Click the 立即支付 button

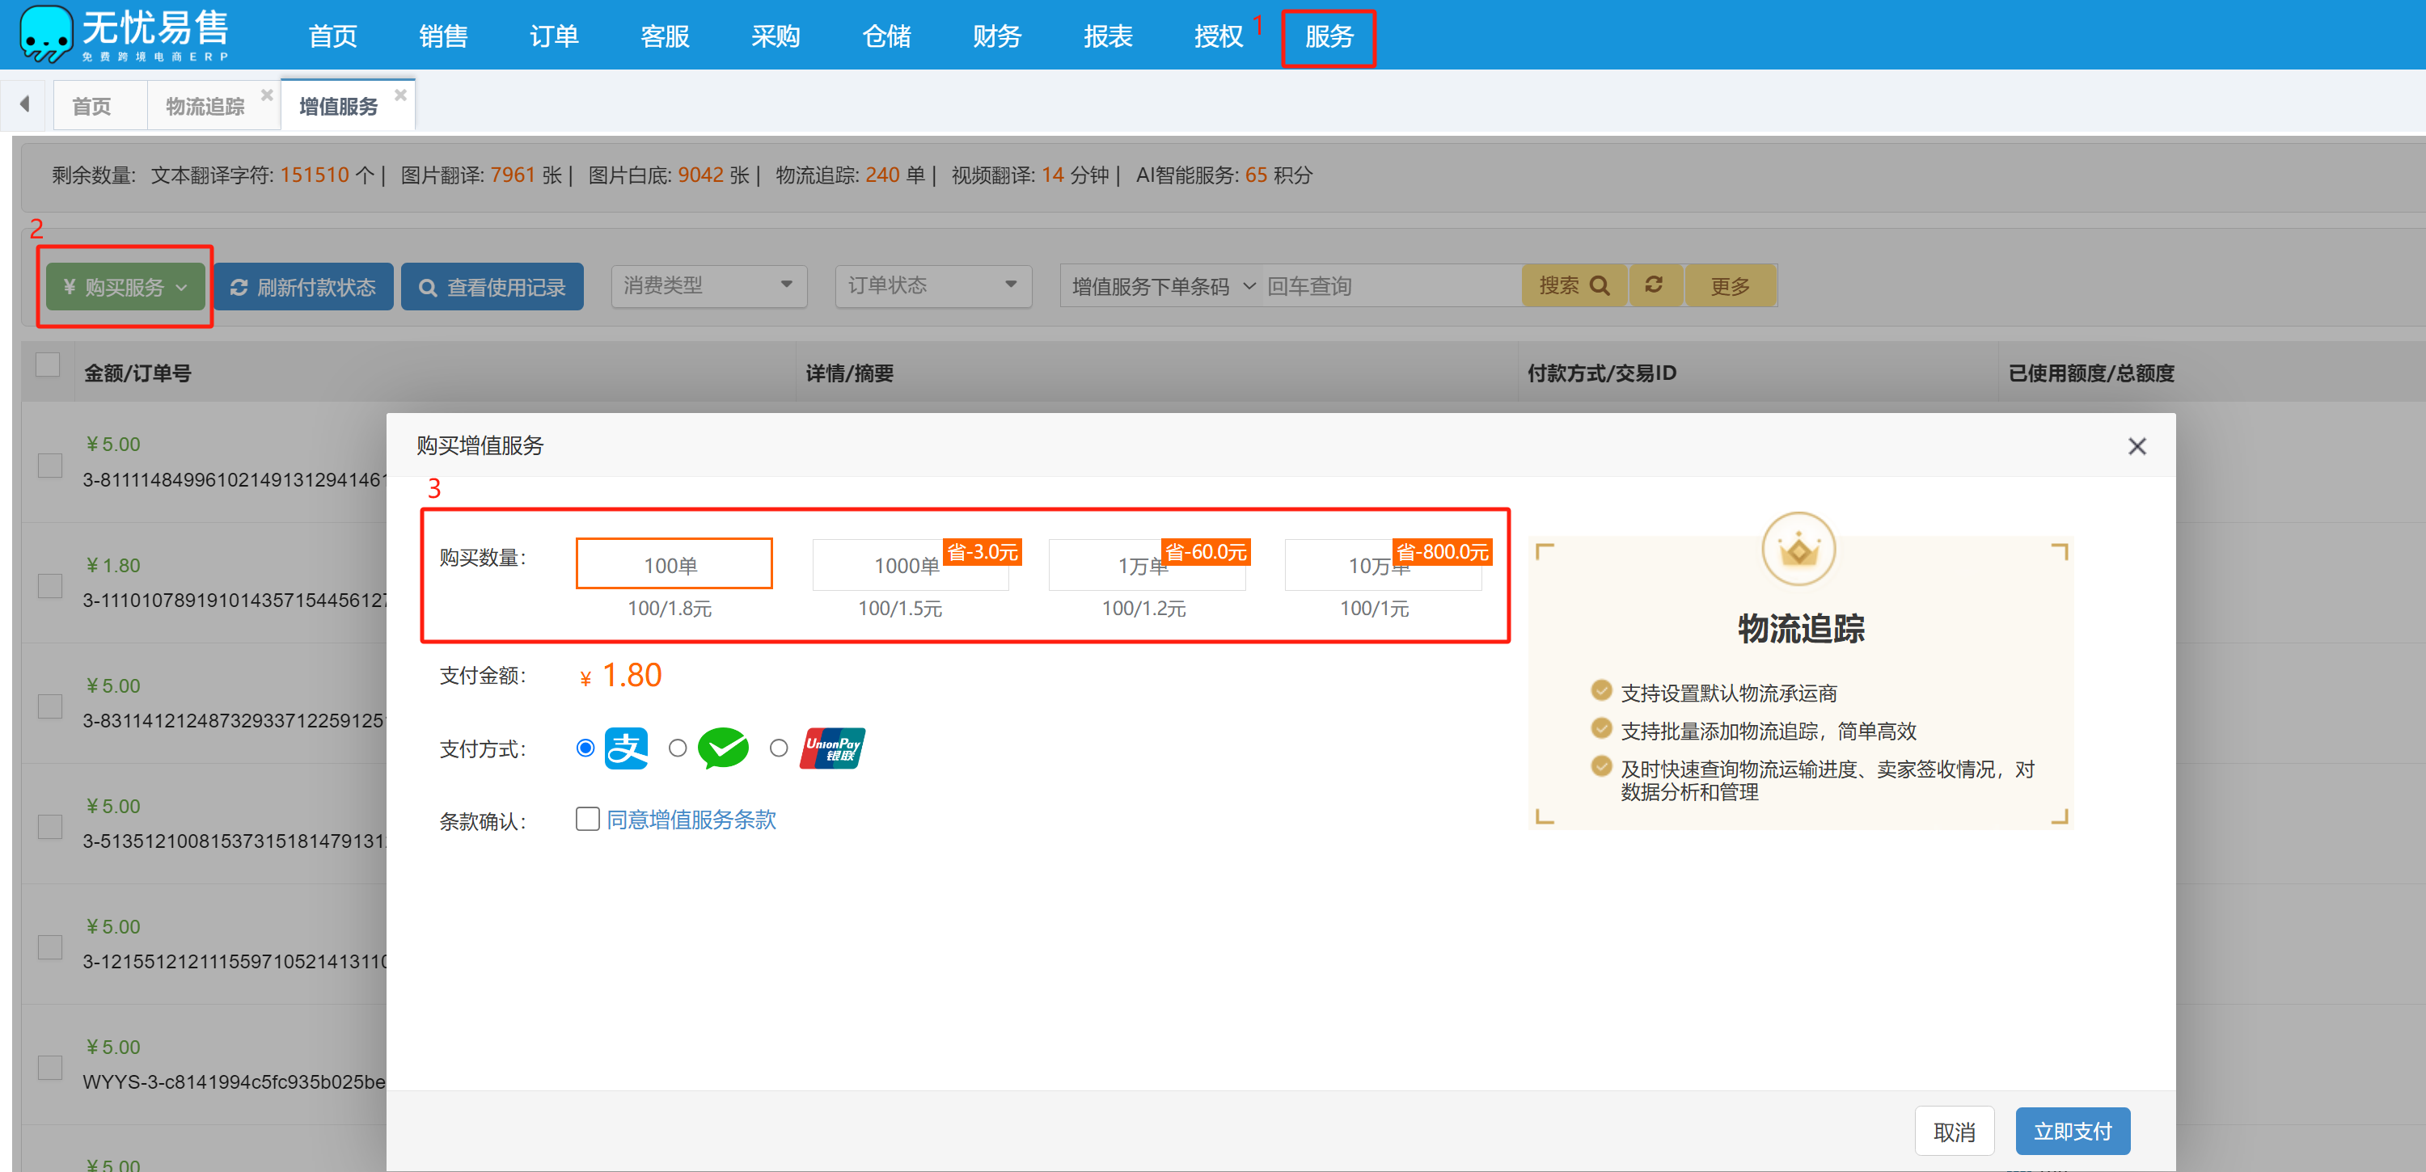click(x=2072, y=1131)
